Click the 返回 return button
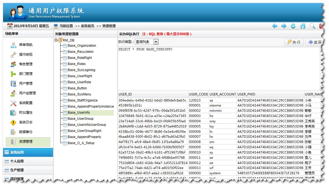Screen dimensions: 329x187 click(x=315, y=41)
